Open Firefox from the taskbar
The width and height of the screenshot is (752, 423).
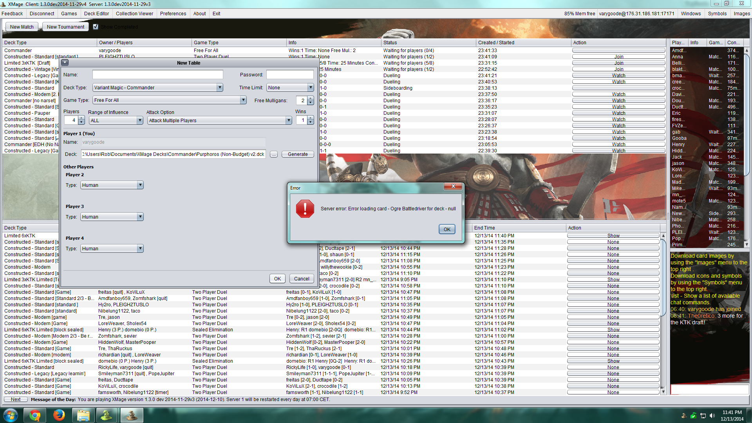point(59,415)
